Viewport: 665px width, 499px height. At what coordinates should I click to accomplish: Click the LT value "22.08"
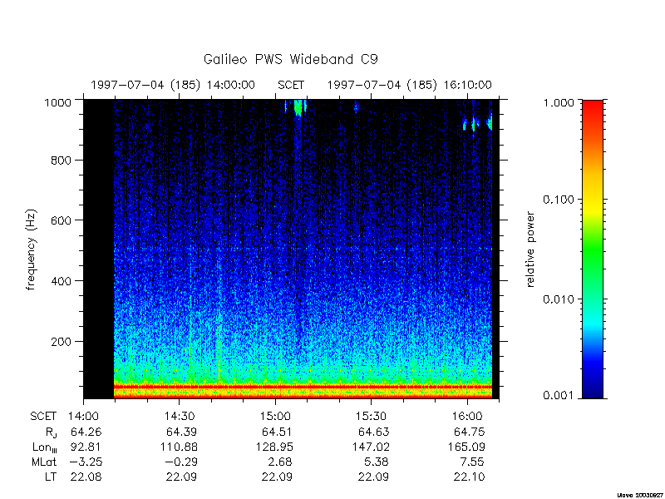point(86,477)
